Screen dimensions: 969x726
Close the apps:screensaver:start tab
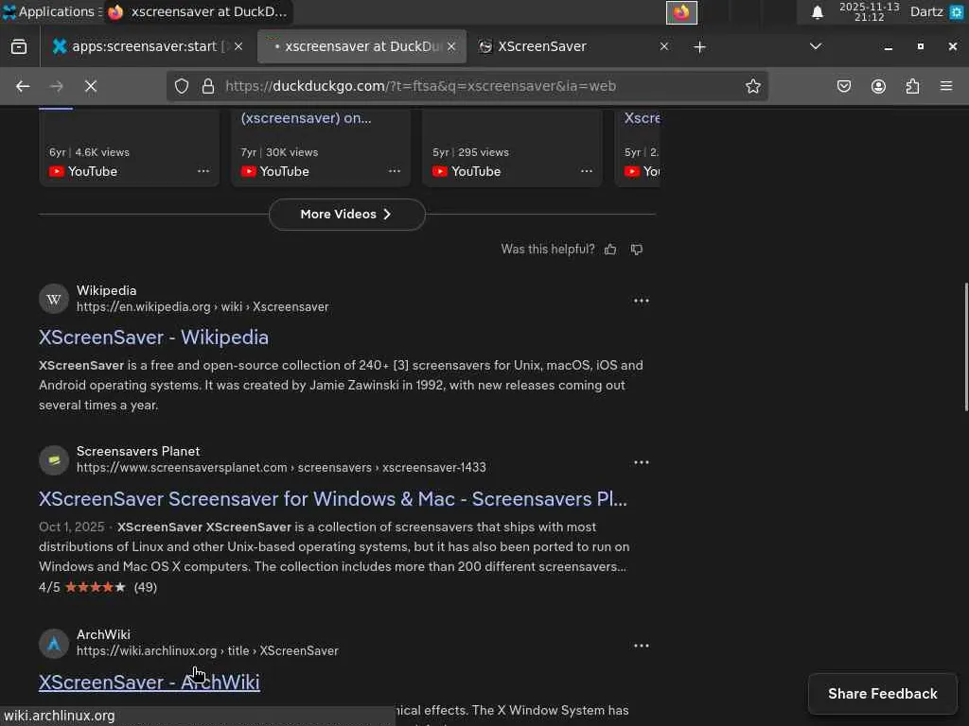(x=238, y=47)
